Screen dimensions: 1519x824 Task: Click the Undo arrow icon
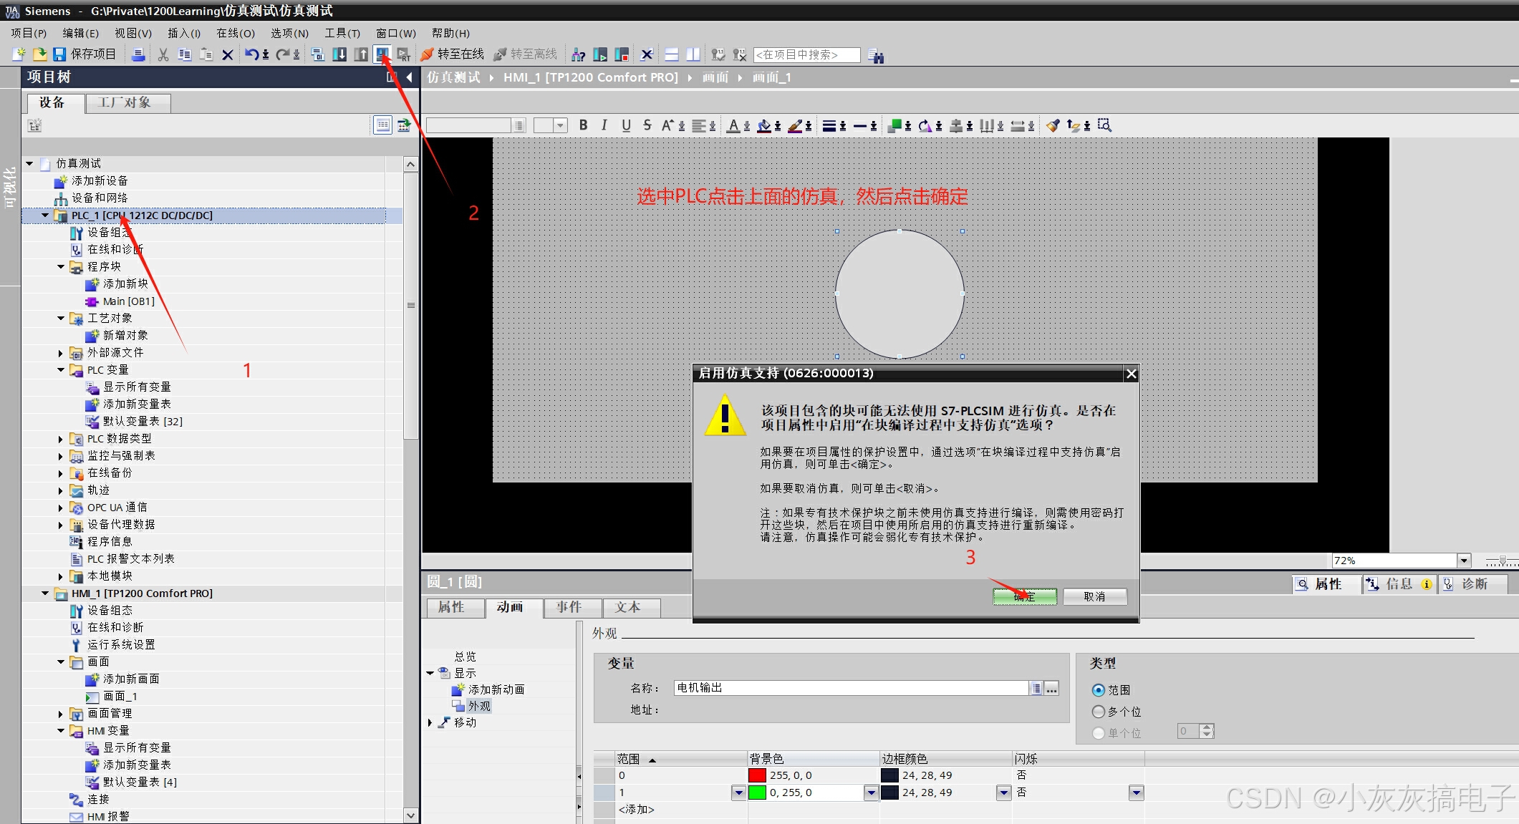point(251,54)
